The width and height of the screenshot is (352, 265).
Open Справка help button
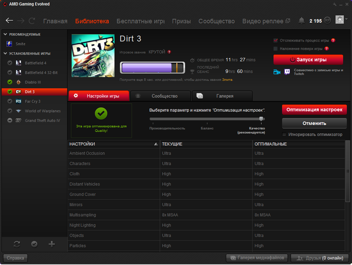point(15,258)
